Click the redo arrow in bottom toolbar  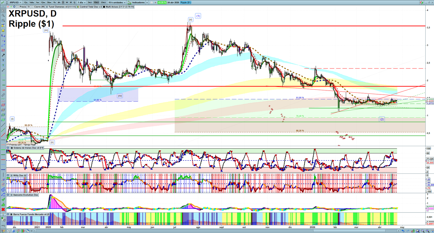(408, 231)
